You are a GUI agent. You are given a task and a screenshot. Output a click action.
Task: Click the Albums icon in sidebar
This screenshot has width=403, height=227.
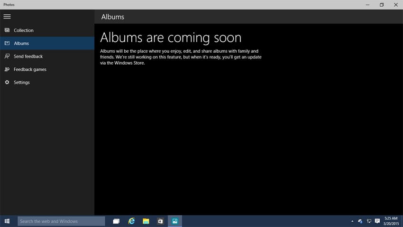(x=7, y=43)
